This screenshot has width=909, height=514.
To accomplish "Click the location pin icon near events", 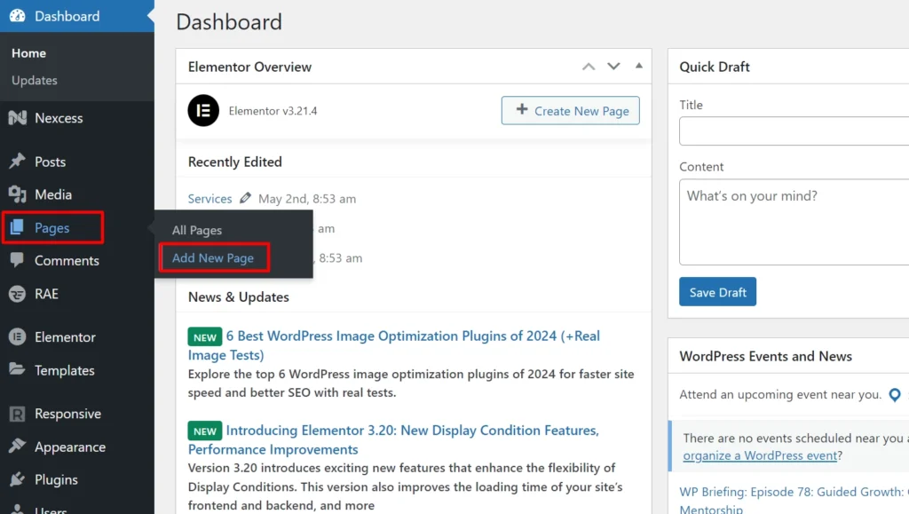I will pos(895,395).
